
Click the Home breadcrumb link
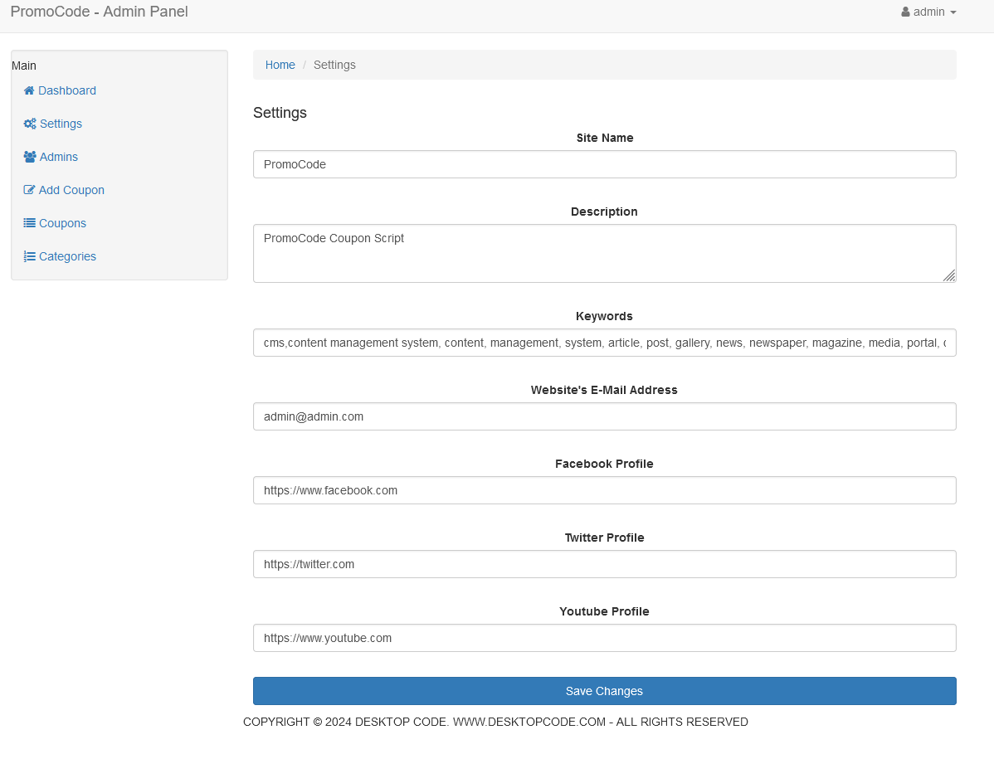pyautogui.click(x=280, y=65)
